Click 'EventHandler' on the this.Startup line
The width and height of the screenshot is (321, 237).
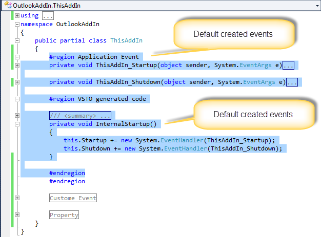[x=182, y=140]
